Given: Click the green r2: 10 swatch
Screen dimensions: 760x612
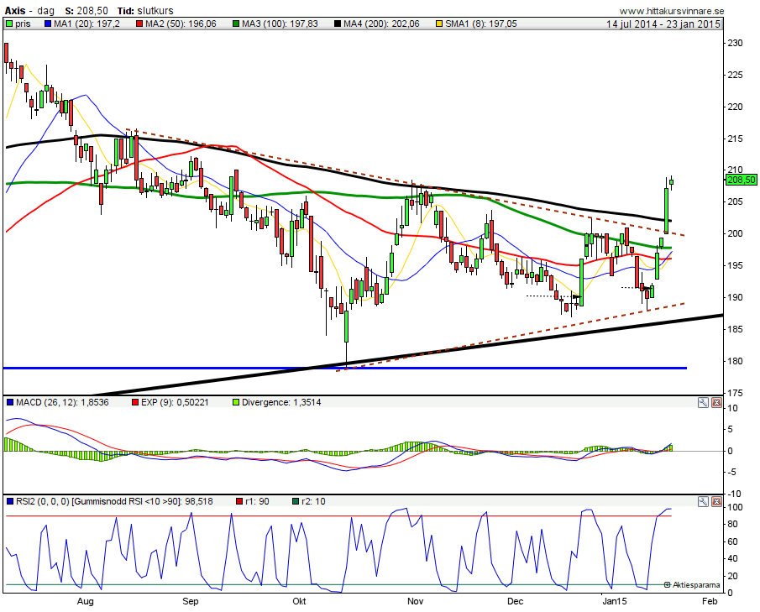Looking at the screenshot, I should (x=296, y=501).
